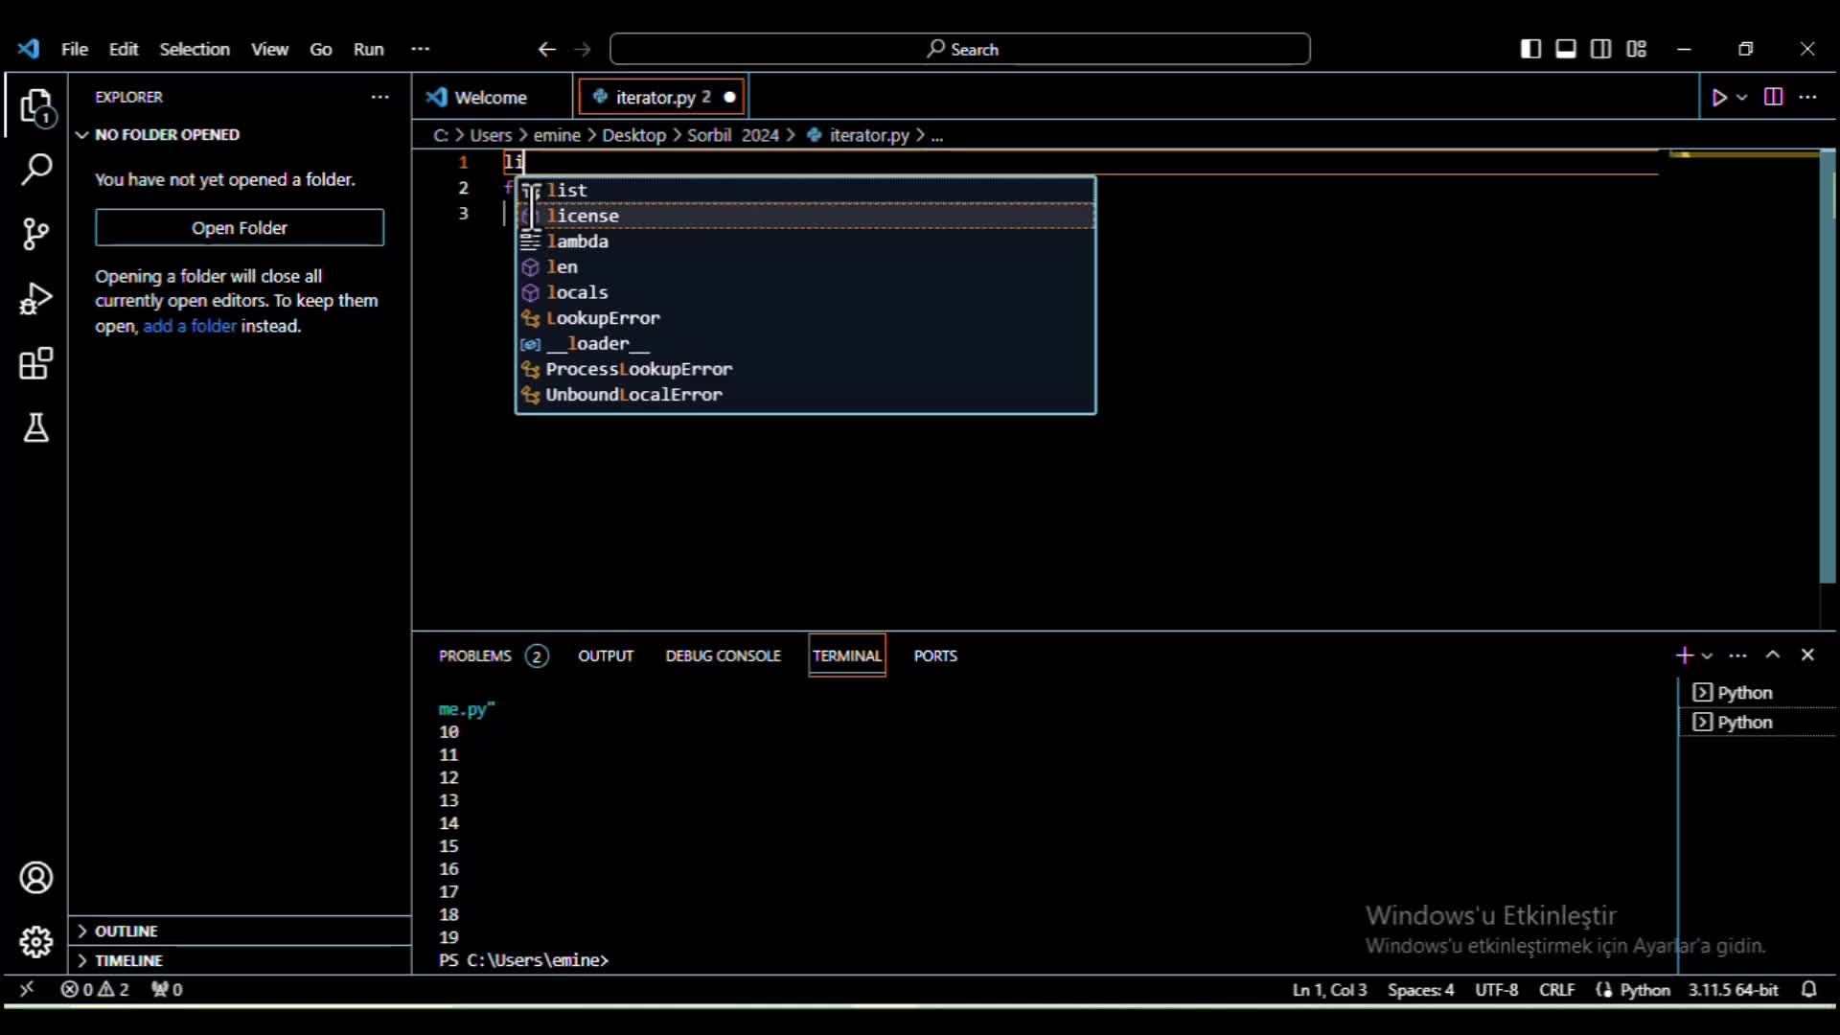Open remote window icon in status bar
Screen dimensions: 1840x1035
pos(27,989)
